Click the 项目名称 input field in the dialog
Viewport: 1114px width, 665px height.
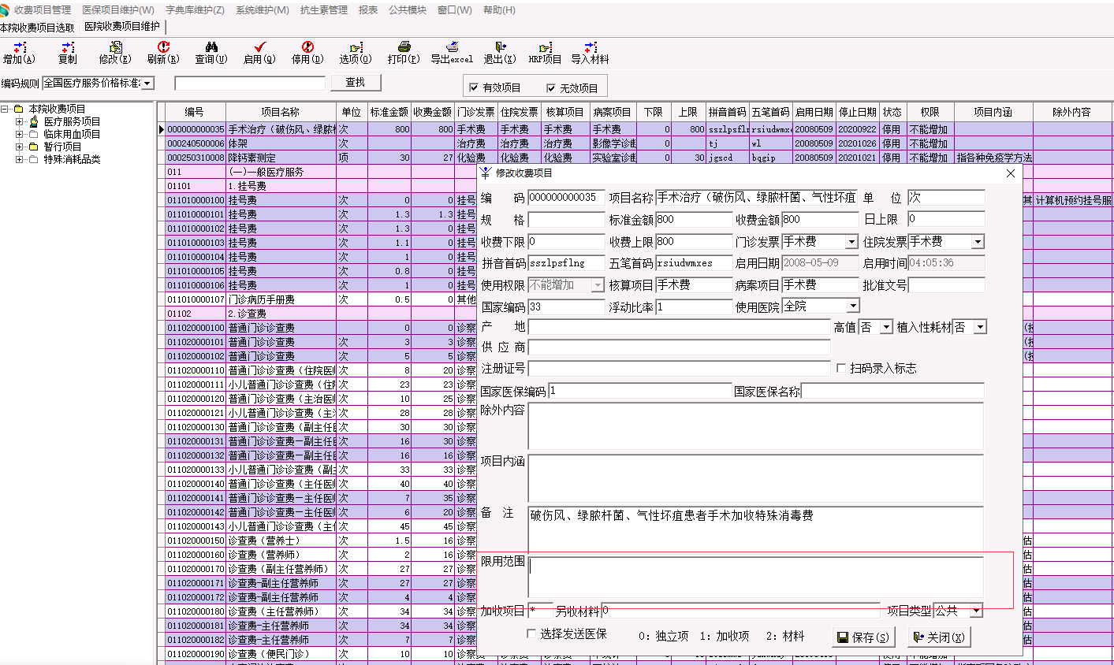[x=756, y=198]
